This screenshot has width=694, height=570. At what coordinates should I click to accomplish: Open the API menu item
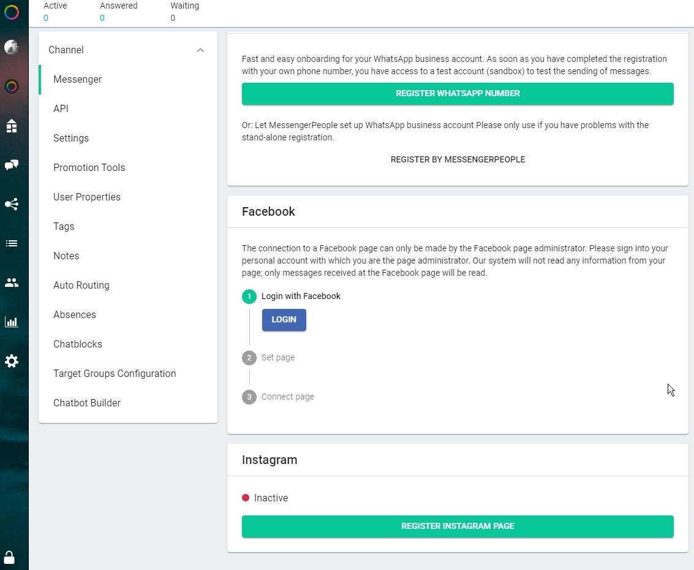point(128,109)
